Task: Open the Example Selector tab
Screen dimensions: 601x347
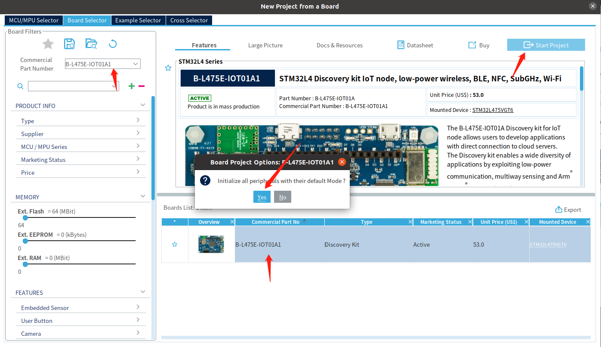Action: (138, 20)
